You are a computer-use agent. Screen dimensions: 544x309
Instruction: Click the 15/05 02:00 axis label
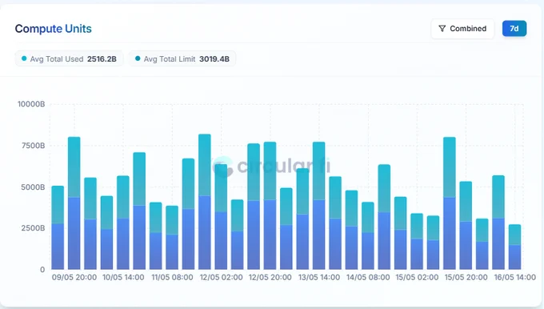(x=417, y=278)
